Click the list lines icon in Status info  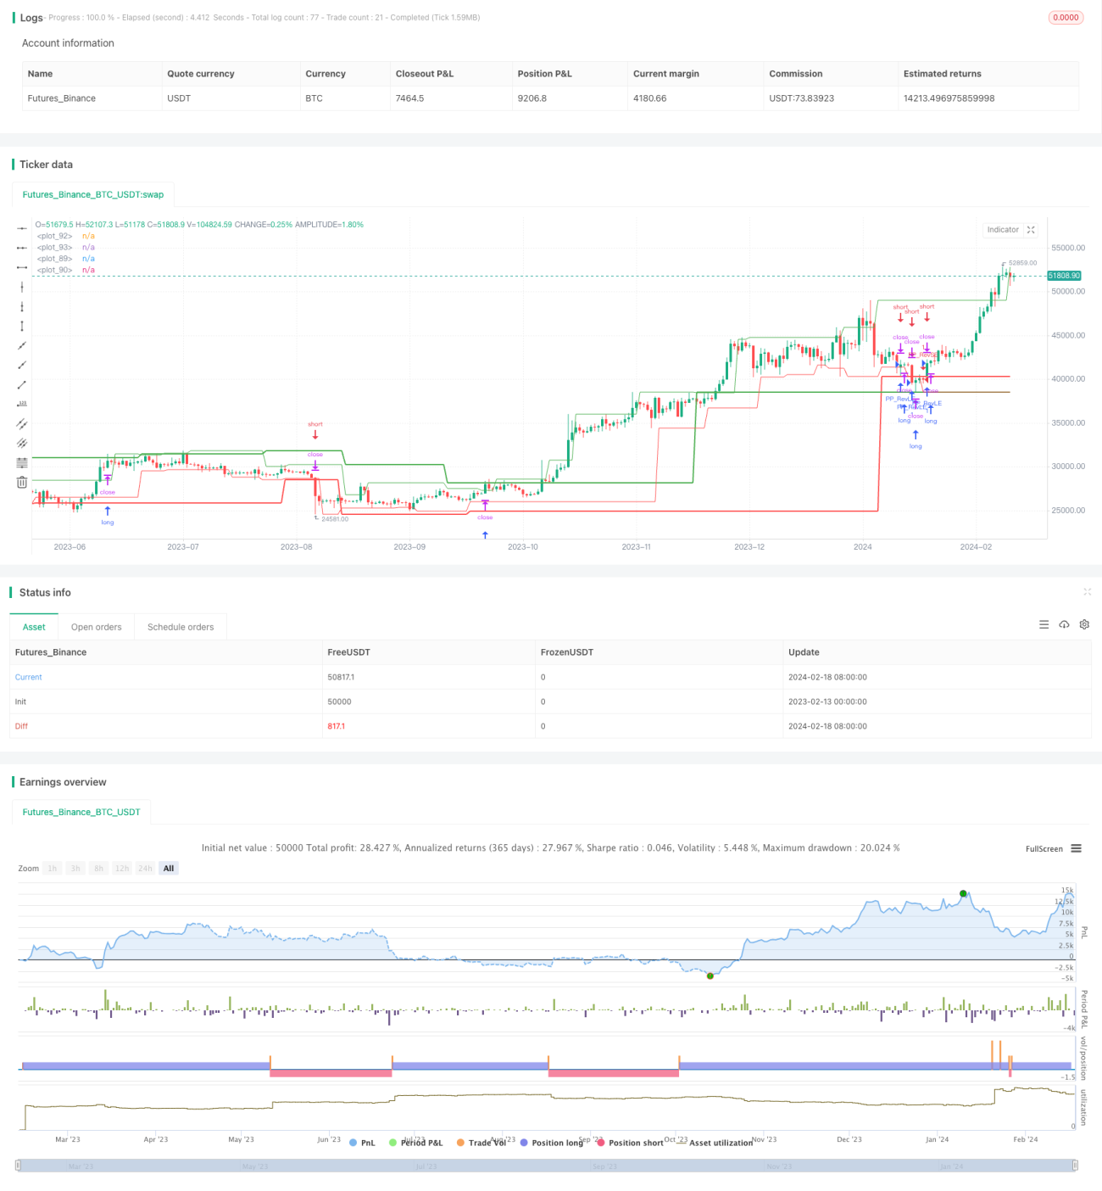(1044, 624)
